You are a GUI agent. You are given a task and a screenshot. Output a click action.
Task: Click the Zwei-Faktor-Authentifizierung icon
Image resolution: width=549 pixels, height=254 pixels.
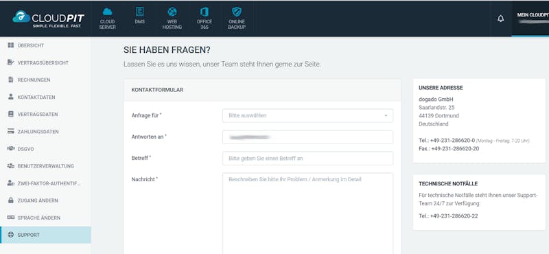click(x=10, y=183)
